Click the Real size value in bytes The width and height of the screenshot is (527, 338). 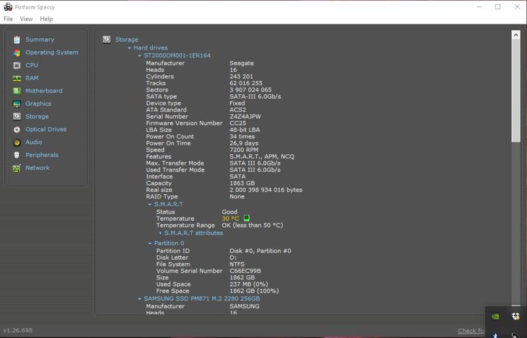[266, 190]
